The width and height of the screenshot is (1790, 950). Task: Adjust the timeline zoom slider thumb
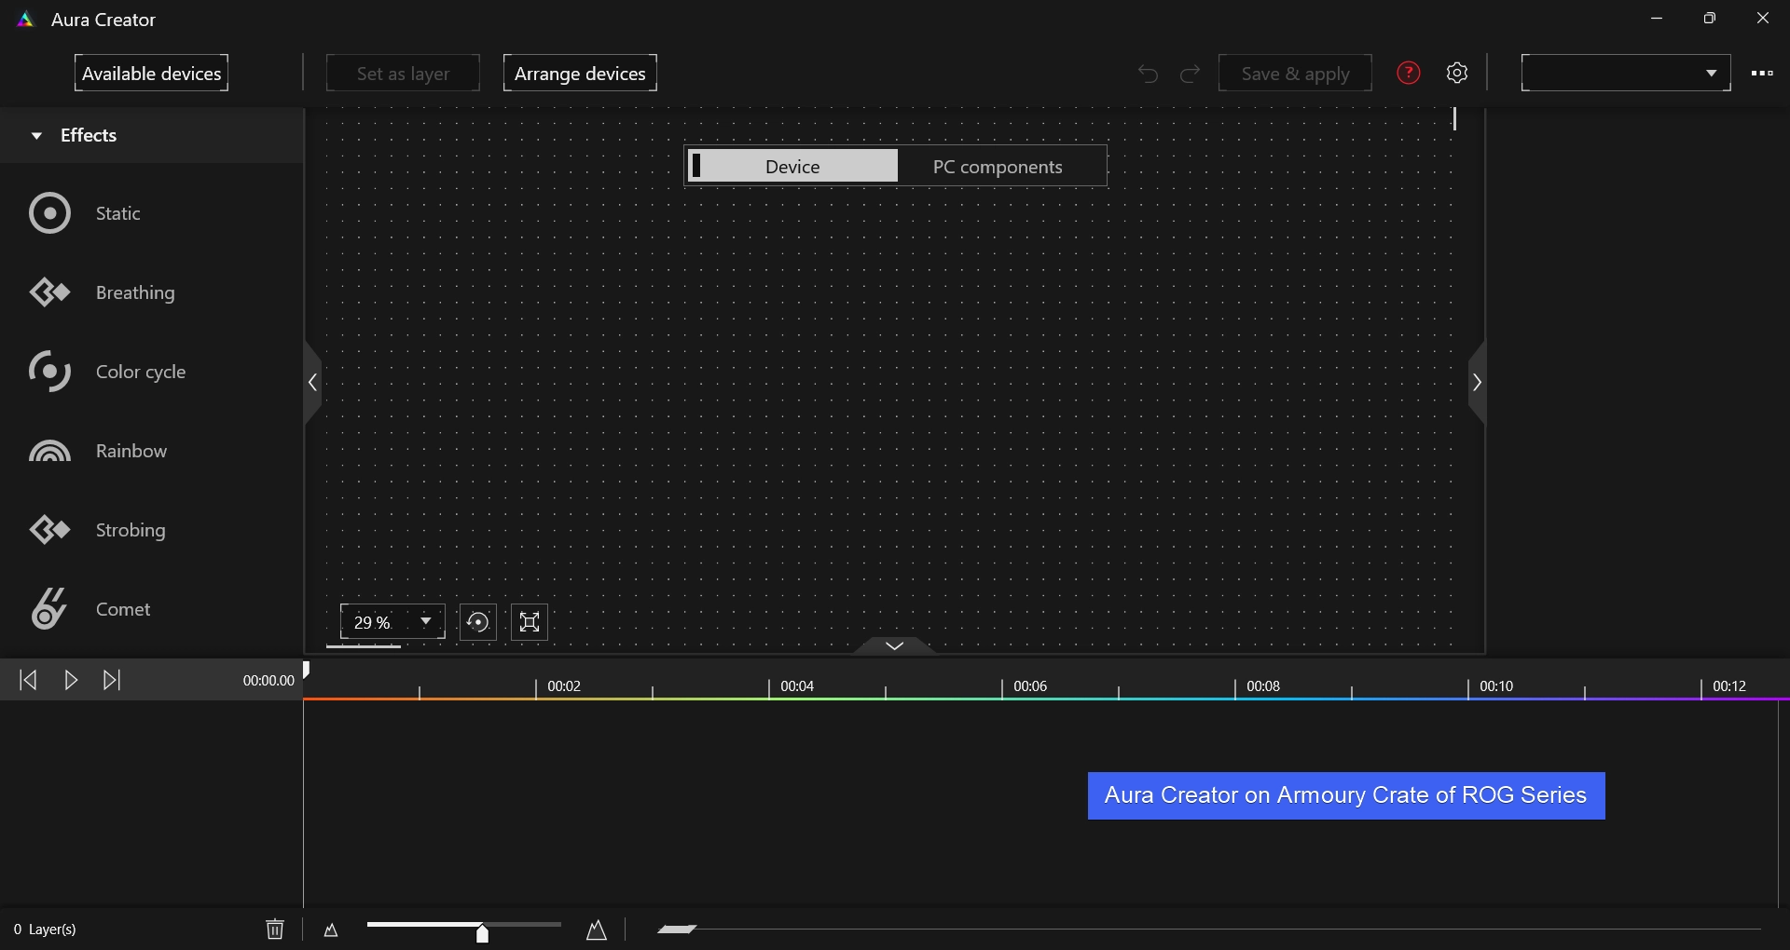(x=482, y=932)
